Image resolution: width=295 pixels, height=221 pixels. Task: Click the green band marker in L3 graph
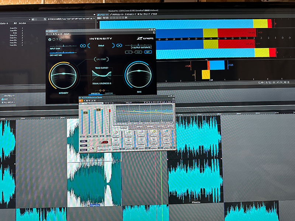tap(134, 110)
